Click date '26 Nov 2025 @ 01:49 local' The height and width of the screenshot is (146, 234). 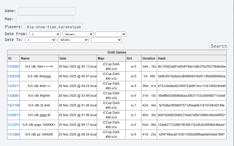pos(78,105)
